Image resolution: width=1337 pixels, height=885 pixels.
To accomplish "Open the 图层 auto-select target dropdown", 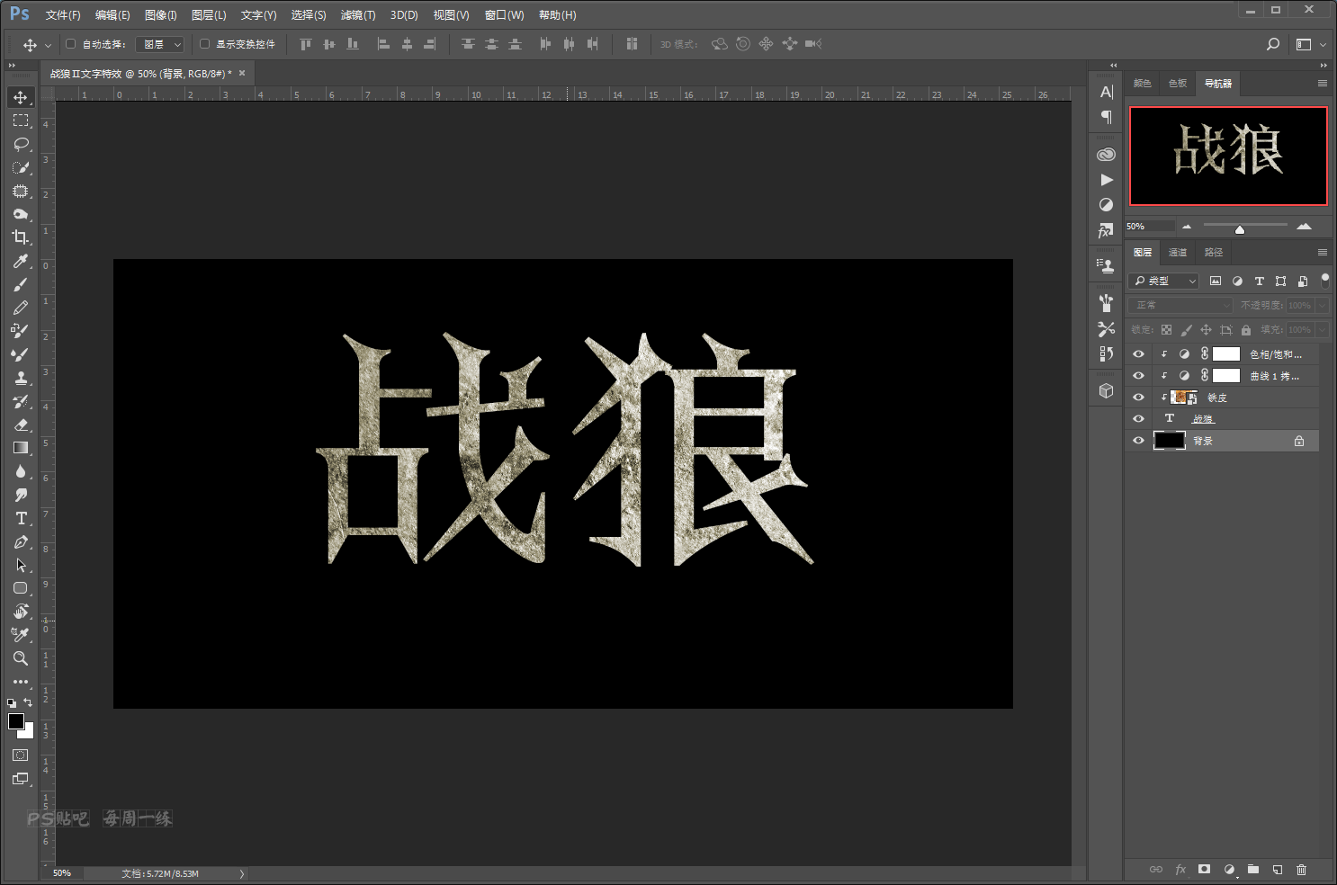I will (160, 44).
